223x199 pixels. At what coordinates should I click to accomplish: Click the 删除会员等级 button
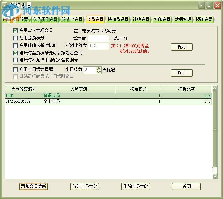click(136, 186)
